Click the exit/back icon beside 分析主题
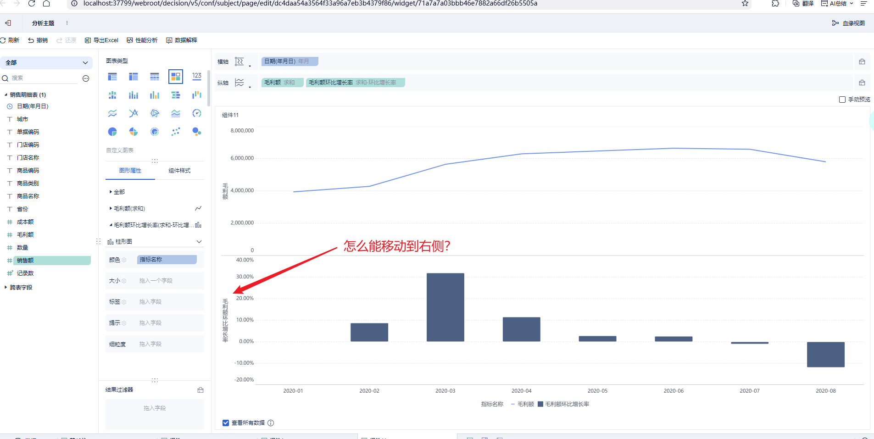Screen dimensions: 874x439 tap(8, 23)
